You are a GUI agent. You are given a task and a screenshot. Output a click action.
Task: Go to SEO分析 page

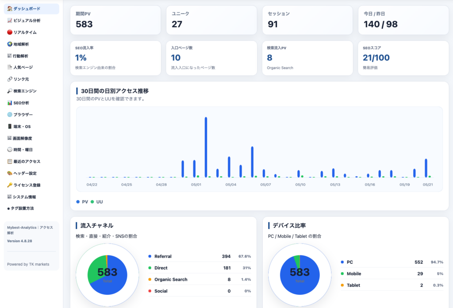point(31,103)
